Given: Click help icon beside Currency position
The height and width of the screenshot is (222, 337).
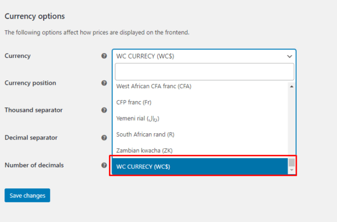Looking at the screenshot, I should tap(104, 83).
